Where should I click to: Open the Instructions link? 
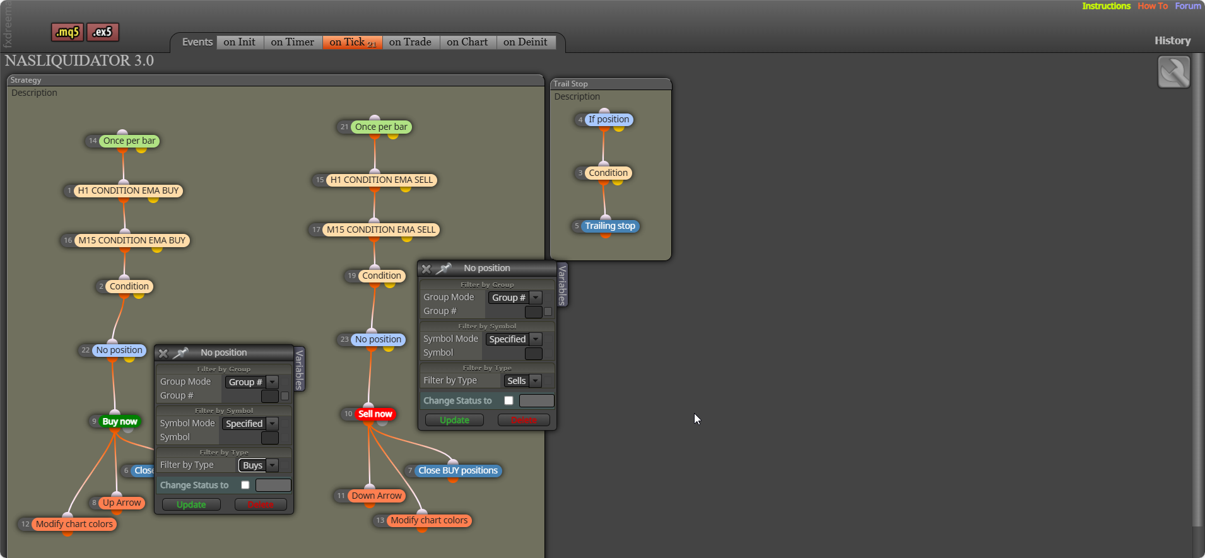1106,6
